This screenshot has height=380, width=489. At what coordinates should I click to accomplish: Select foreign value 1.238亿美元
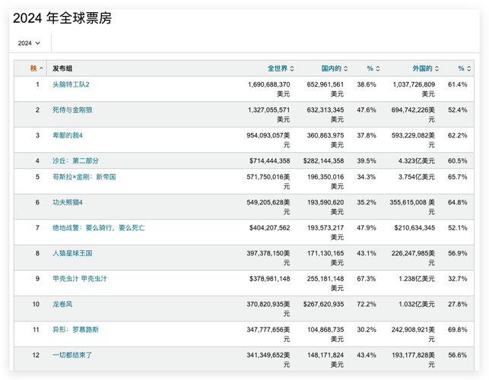416,279
